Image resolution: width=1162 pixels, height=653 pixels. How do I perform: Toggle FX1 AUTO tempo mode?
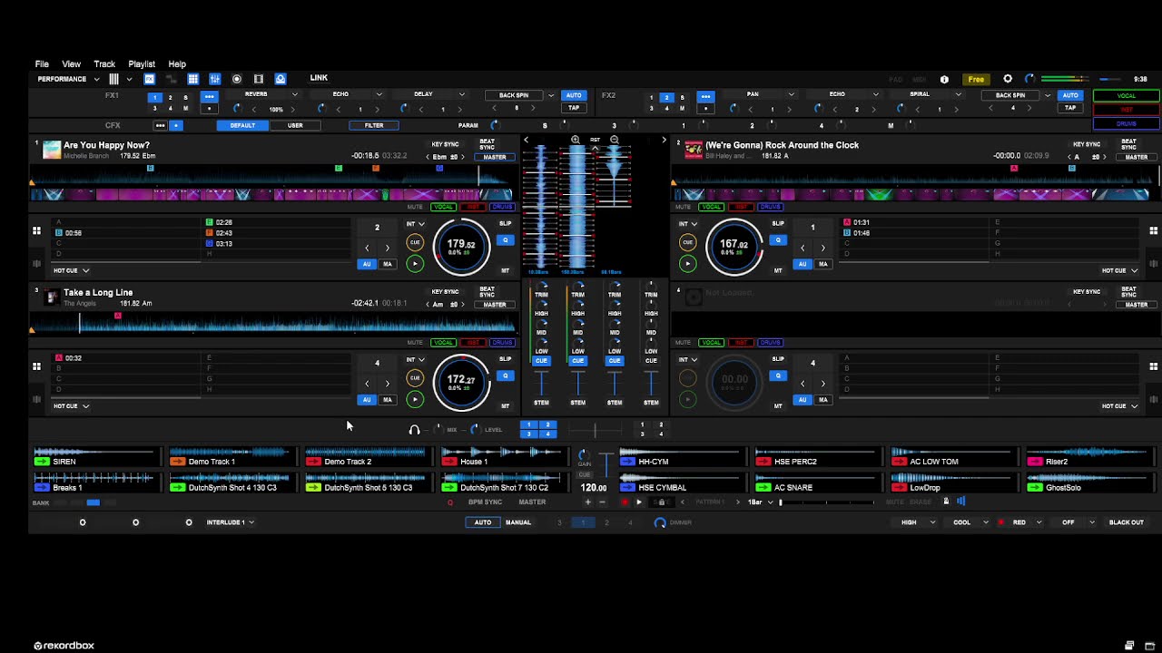574,95
